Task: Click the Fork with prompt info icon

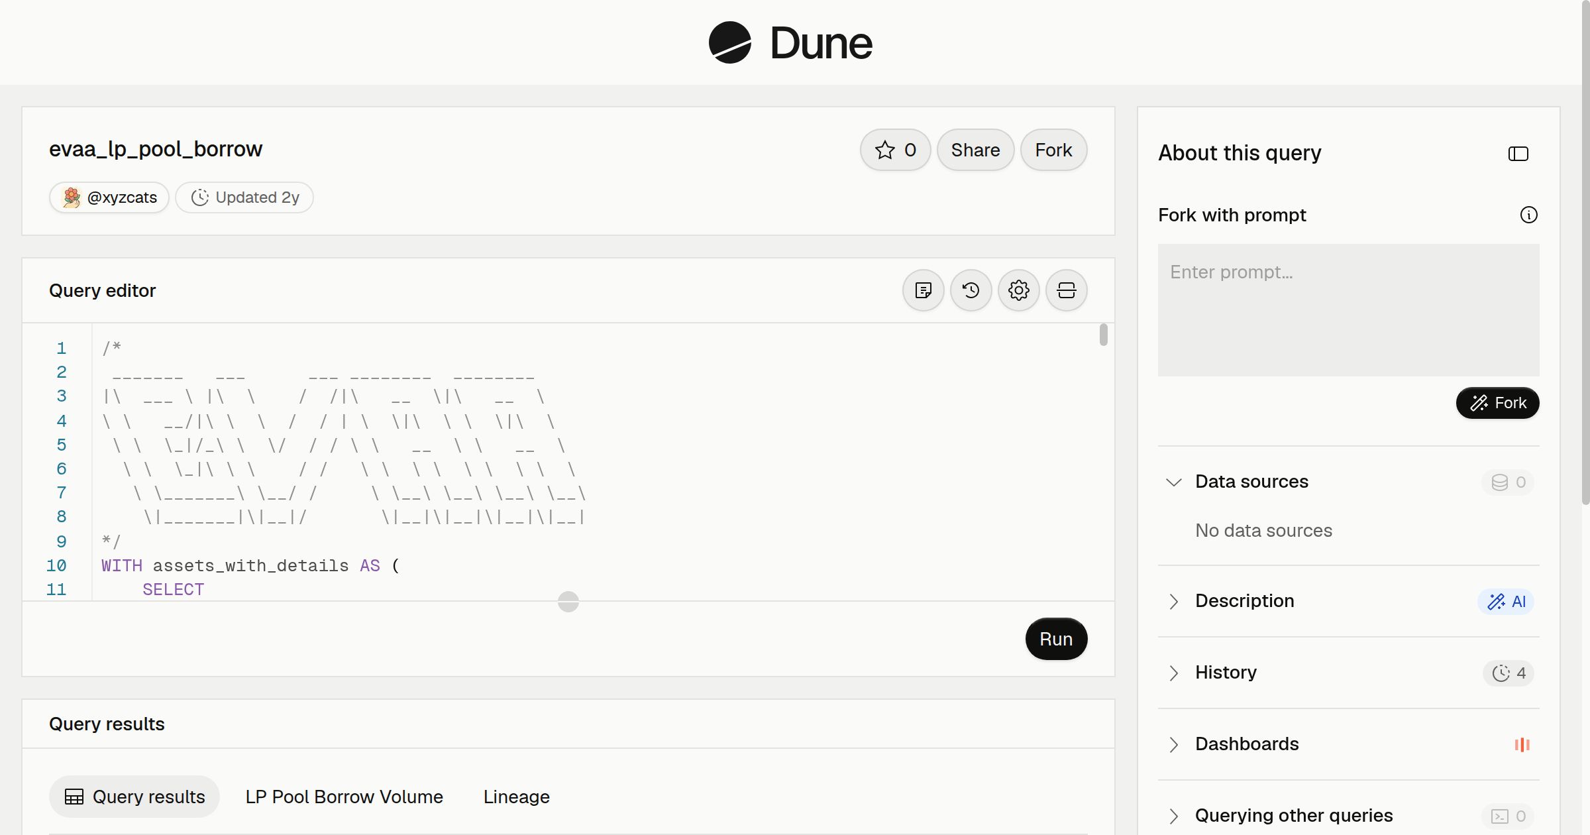Action: point(1528,215)
